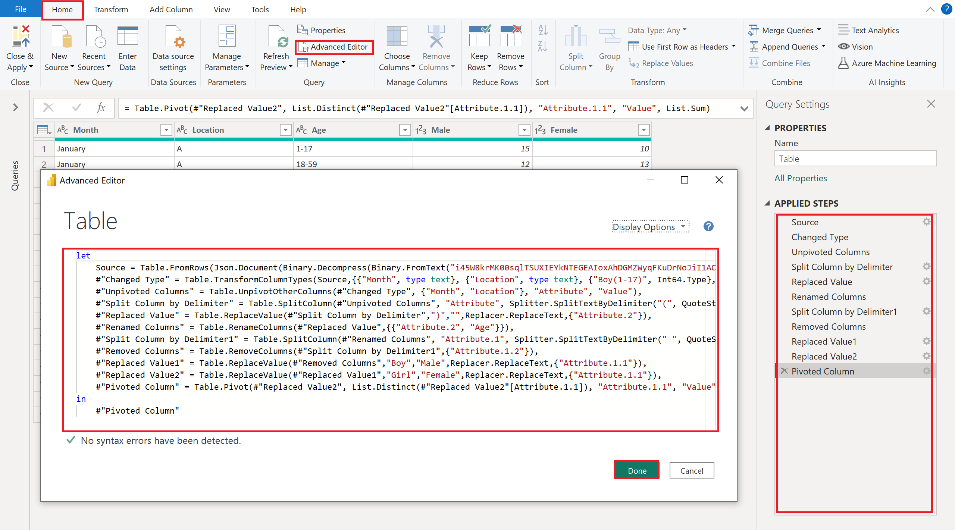
Task: Click the Close & Apply icon
Action: [21, 37]
